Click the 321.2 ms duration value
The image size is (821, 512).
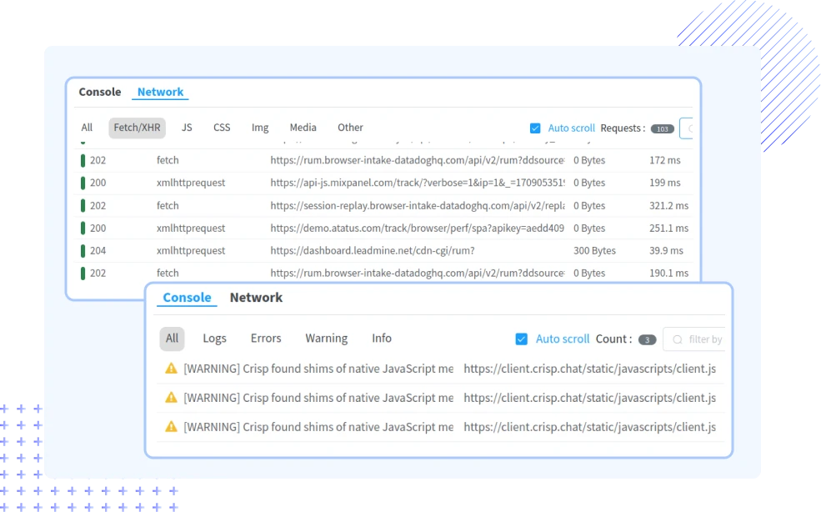[x=668, y=206]
